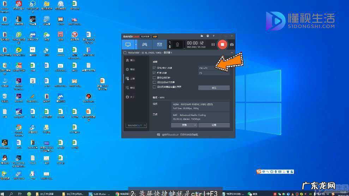This screenshot has height=196, width=349.
Task: Open record section 设置 button beside webcam overlay
Action: pos(214,88)
